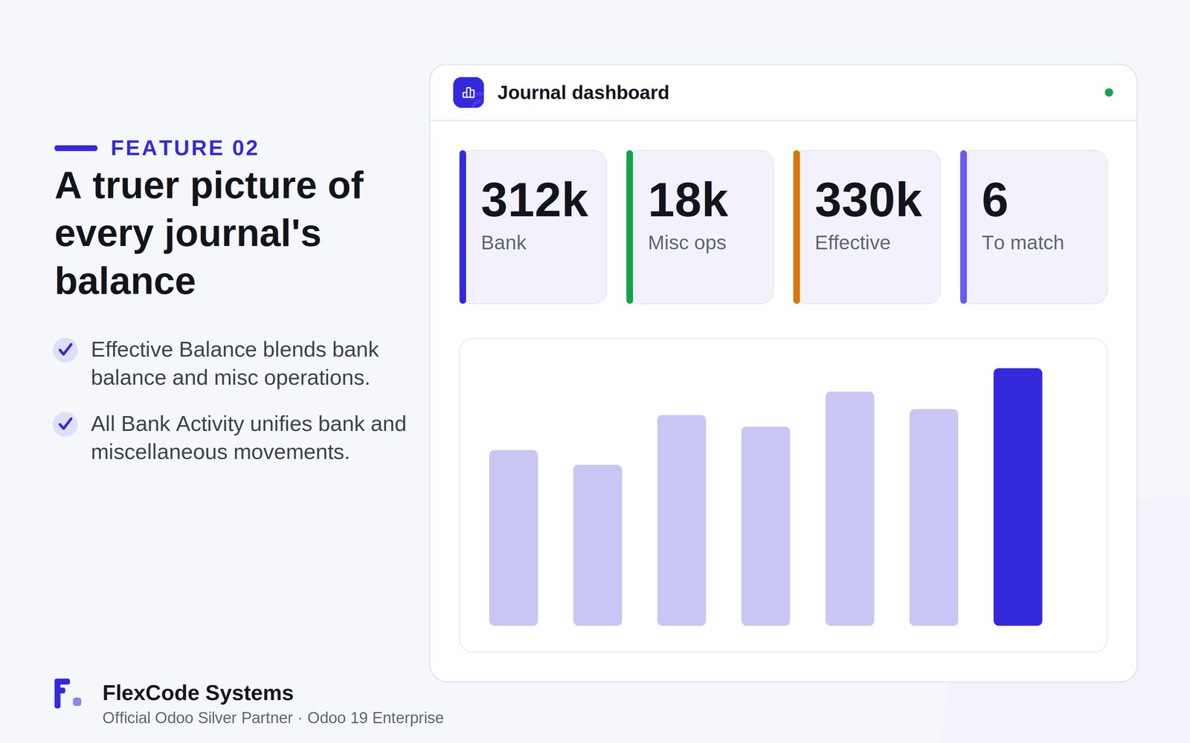Click the checkmark beside Effective Balance bullet
Viewport: 1190px width, 743px height.
click(x=65, y=349)
